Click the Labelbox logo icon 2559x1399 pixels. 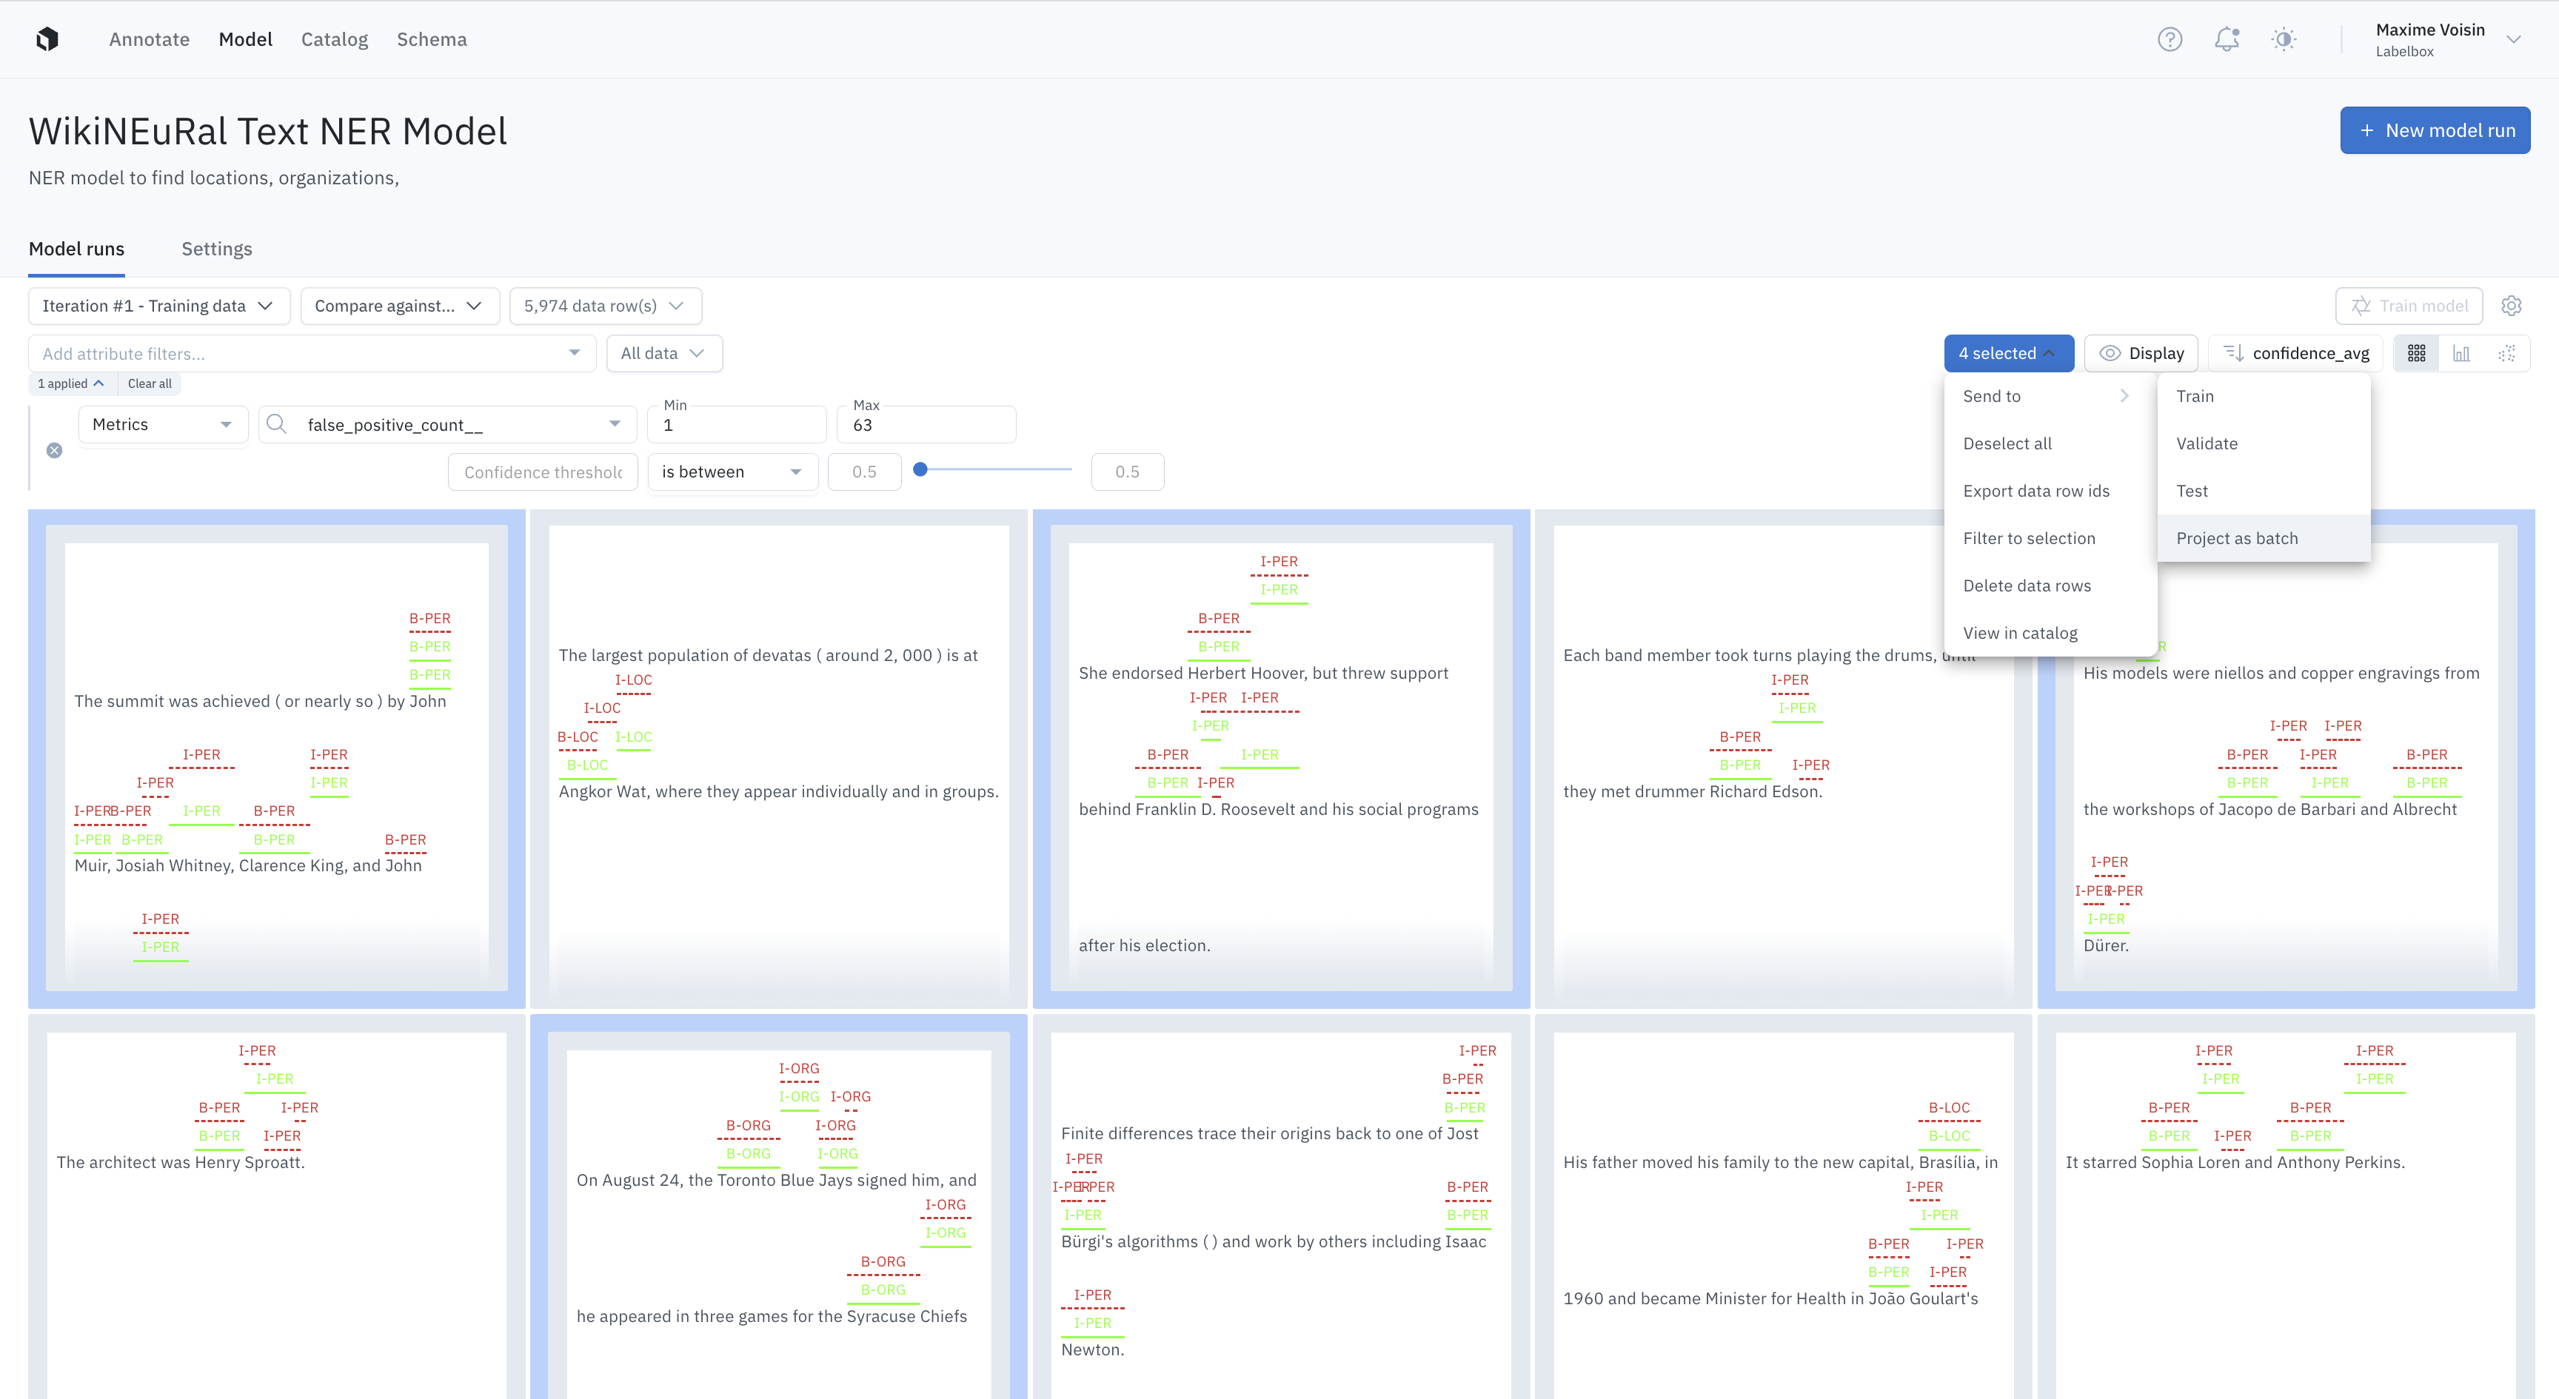tap(47, 38)
